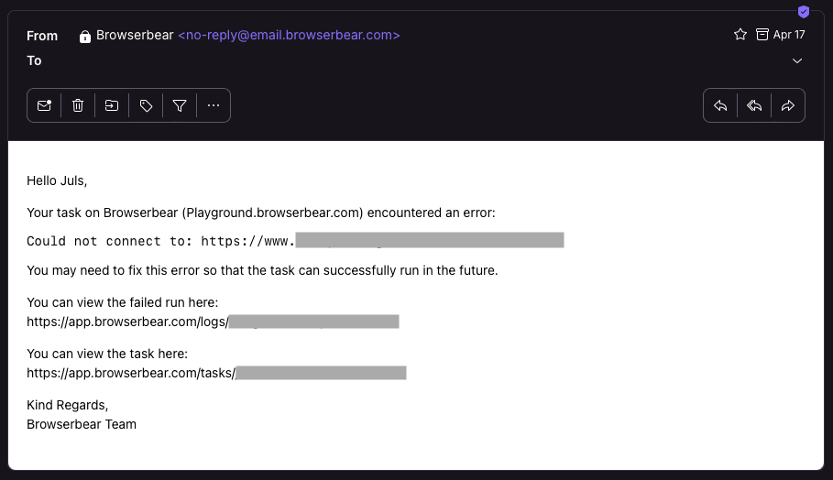Click the no-reply@email.browserbear.com sender address
833x480 pixels.
point(289,35)
